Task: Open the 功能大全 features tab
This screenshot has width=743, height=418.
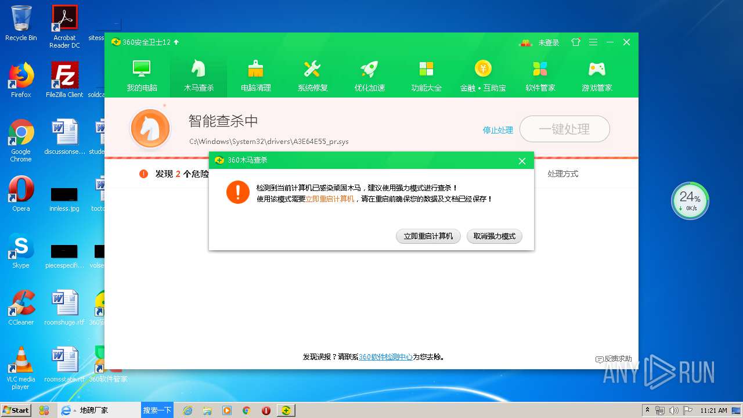Action: 426,76
